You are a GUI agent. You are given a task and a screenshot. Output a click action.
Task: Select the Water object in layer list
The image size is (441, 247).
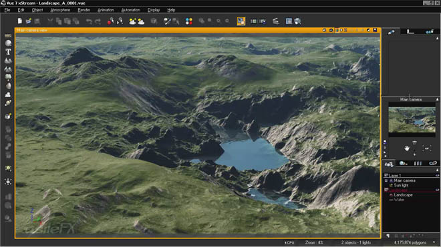[399, 200]
